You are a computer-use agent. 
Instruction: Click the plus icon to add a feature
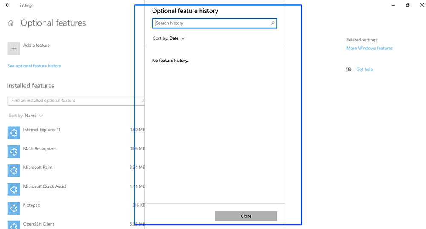(x=14, y=49)
